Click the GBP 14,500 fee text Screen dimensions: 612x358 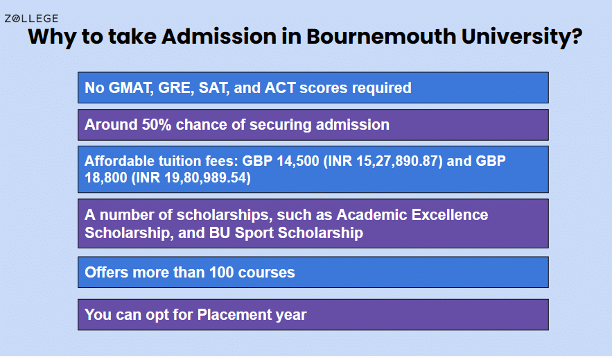click(281, 161)
